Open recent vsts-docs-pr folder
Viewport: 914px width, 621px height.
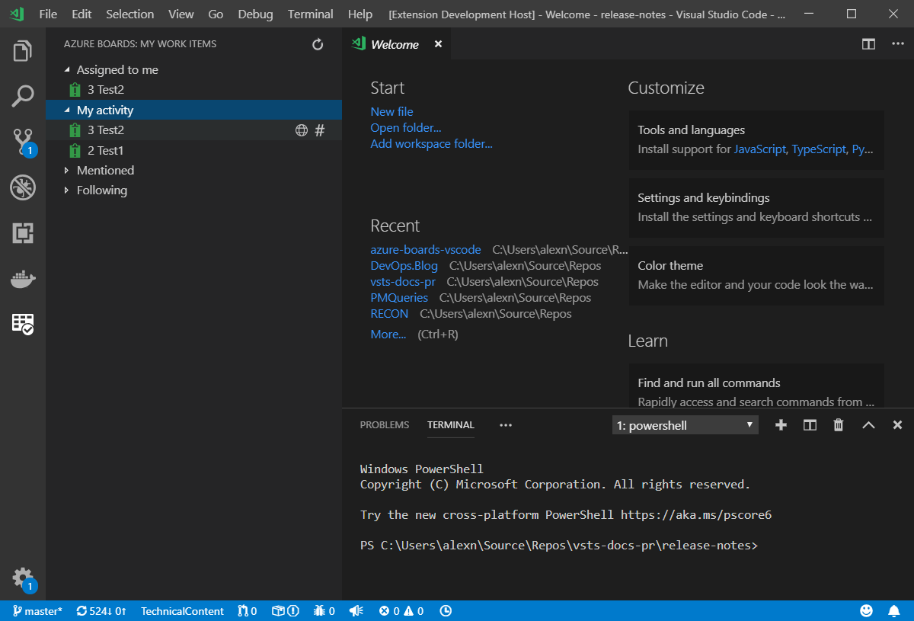coord(403,282)
